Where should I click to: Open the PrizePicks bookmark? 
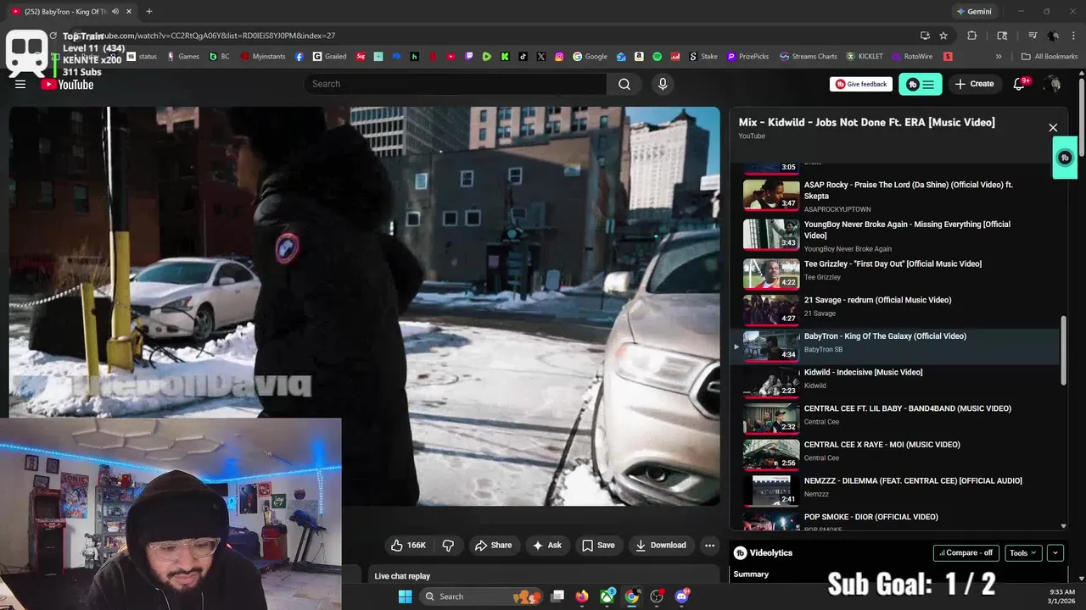point(747,57)
